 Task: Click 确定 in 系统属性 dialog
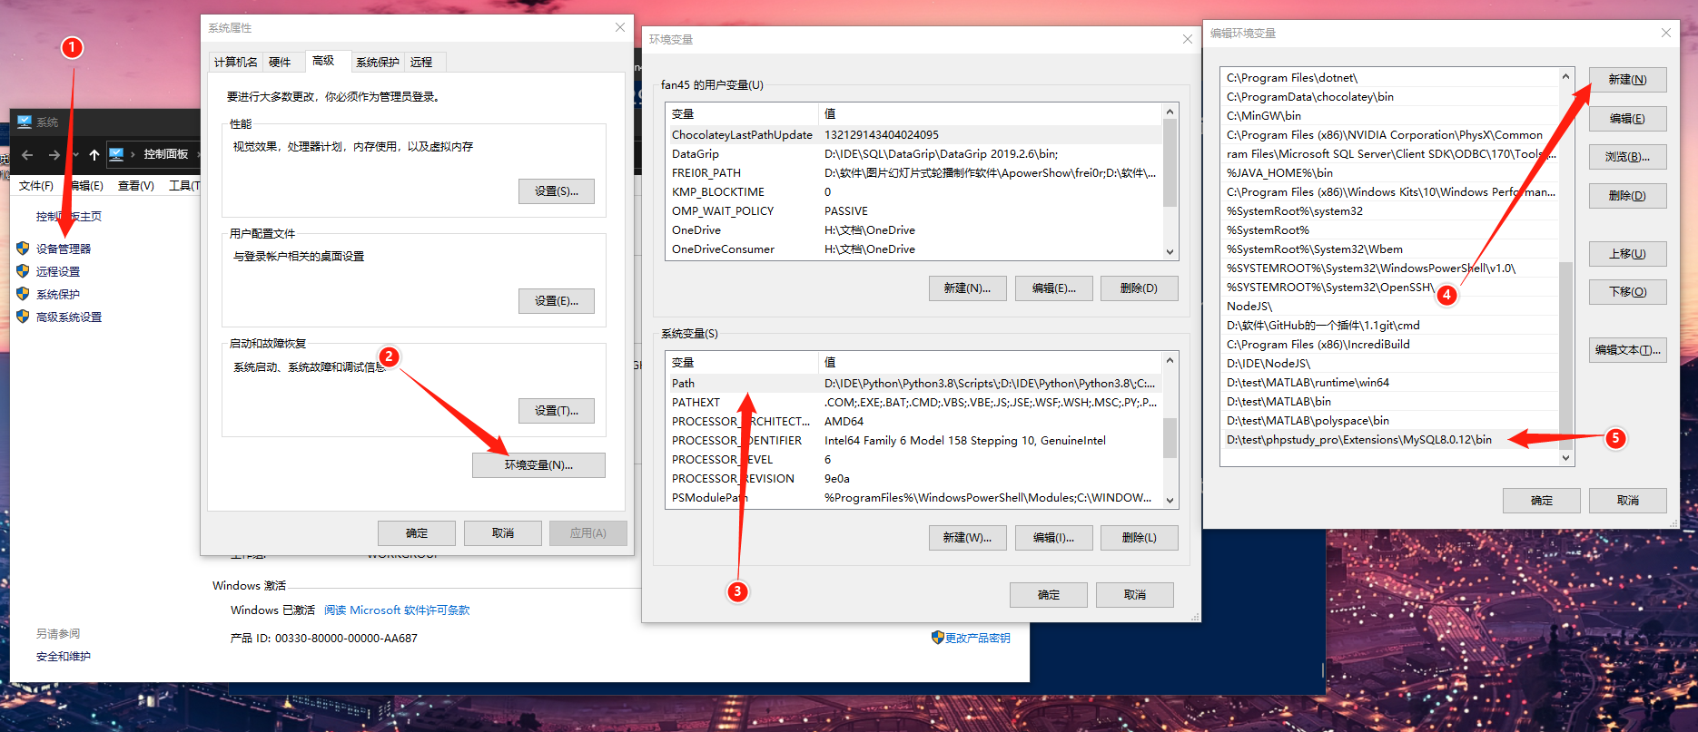(417, 532)
